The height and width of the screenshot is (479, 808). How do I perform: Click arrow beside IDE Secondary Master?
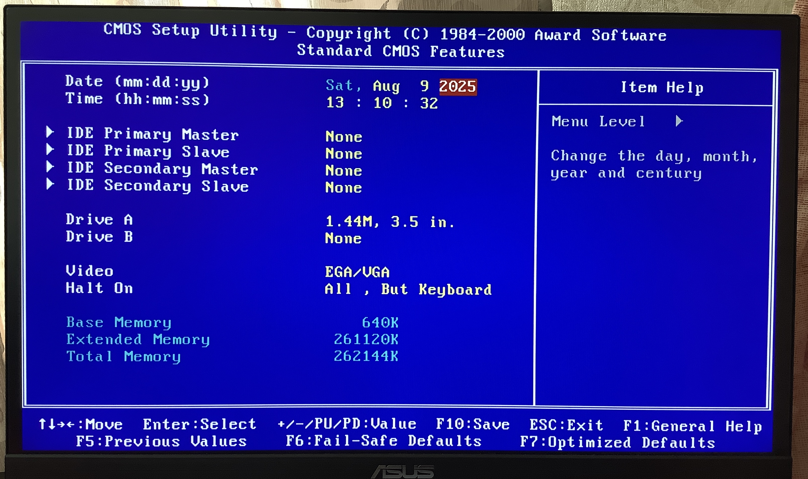50,167
